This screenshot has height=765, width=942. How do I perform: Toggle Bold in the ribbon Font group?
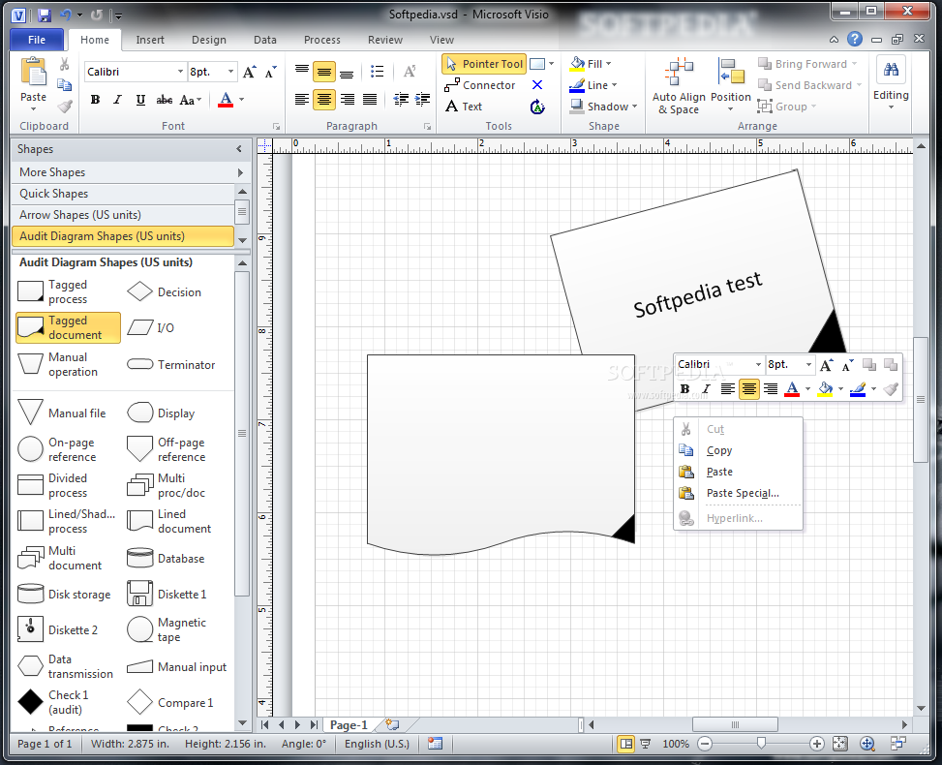(x=95, y=100)
